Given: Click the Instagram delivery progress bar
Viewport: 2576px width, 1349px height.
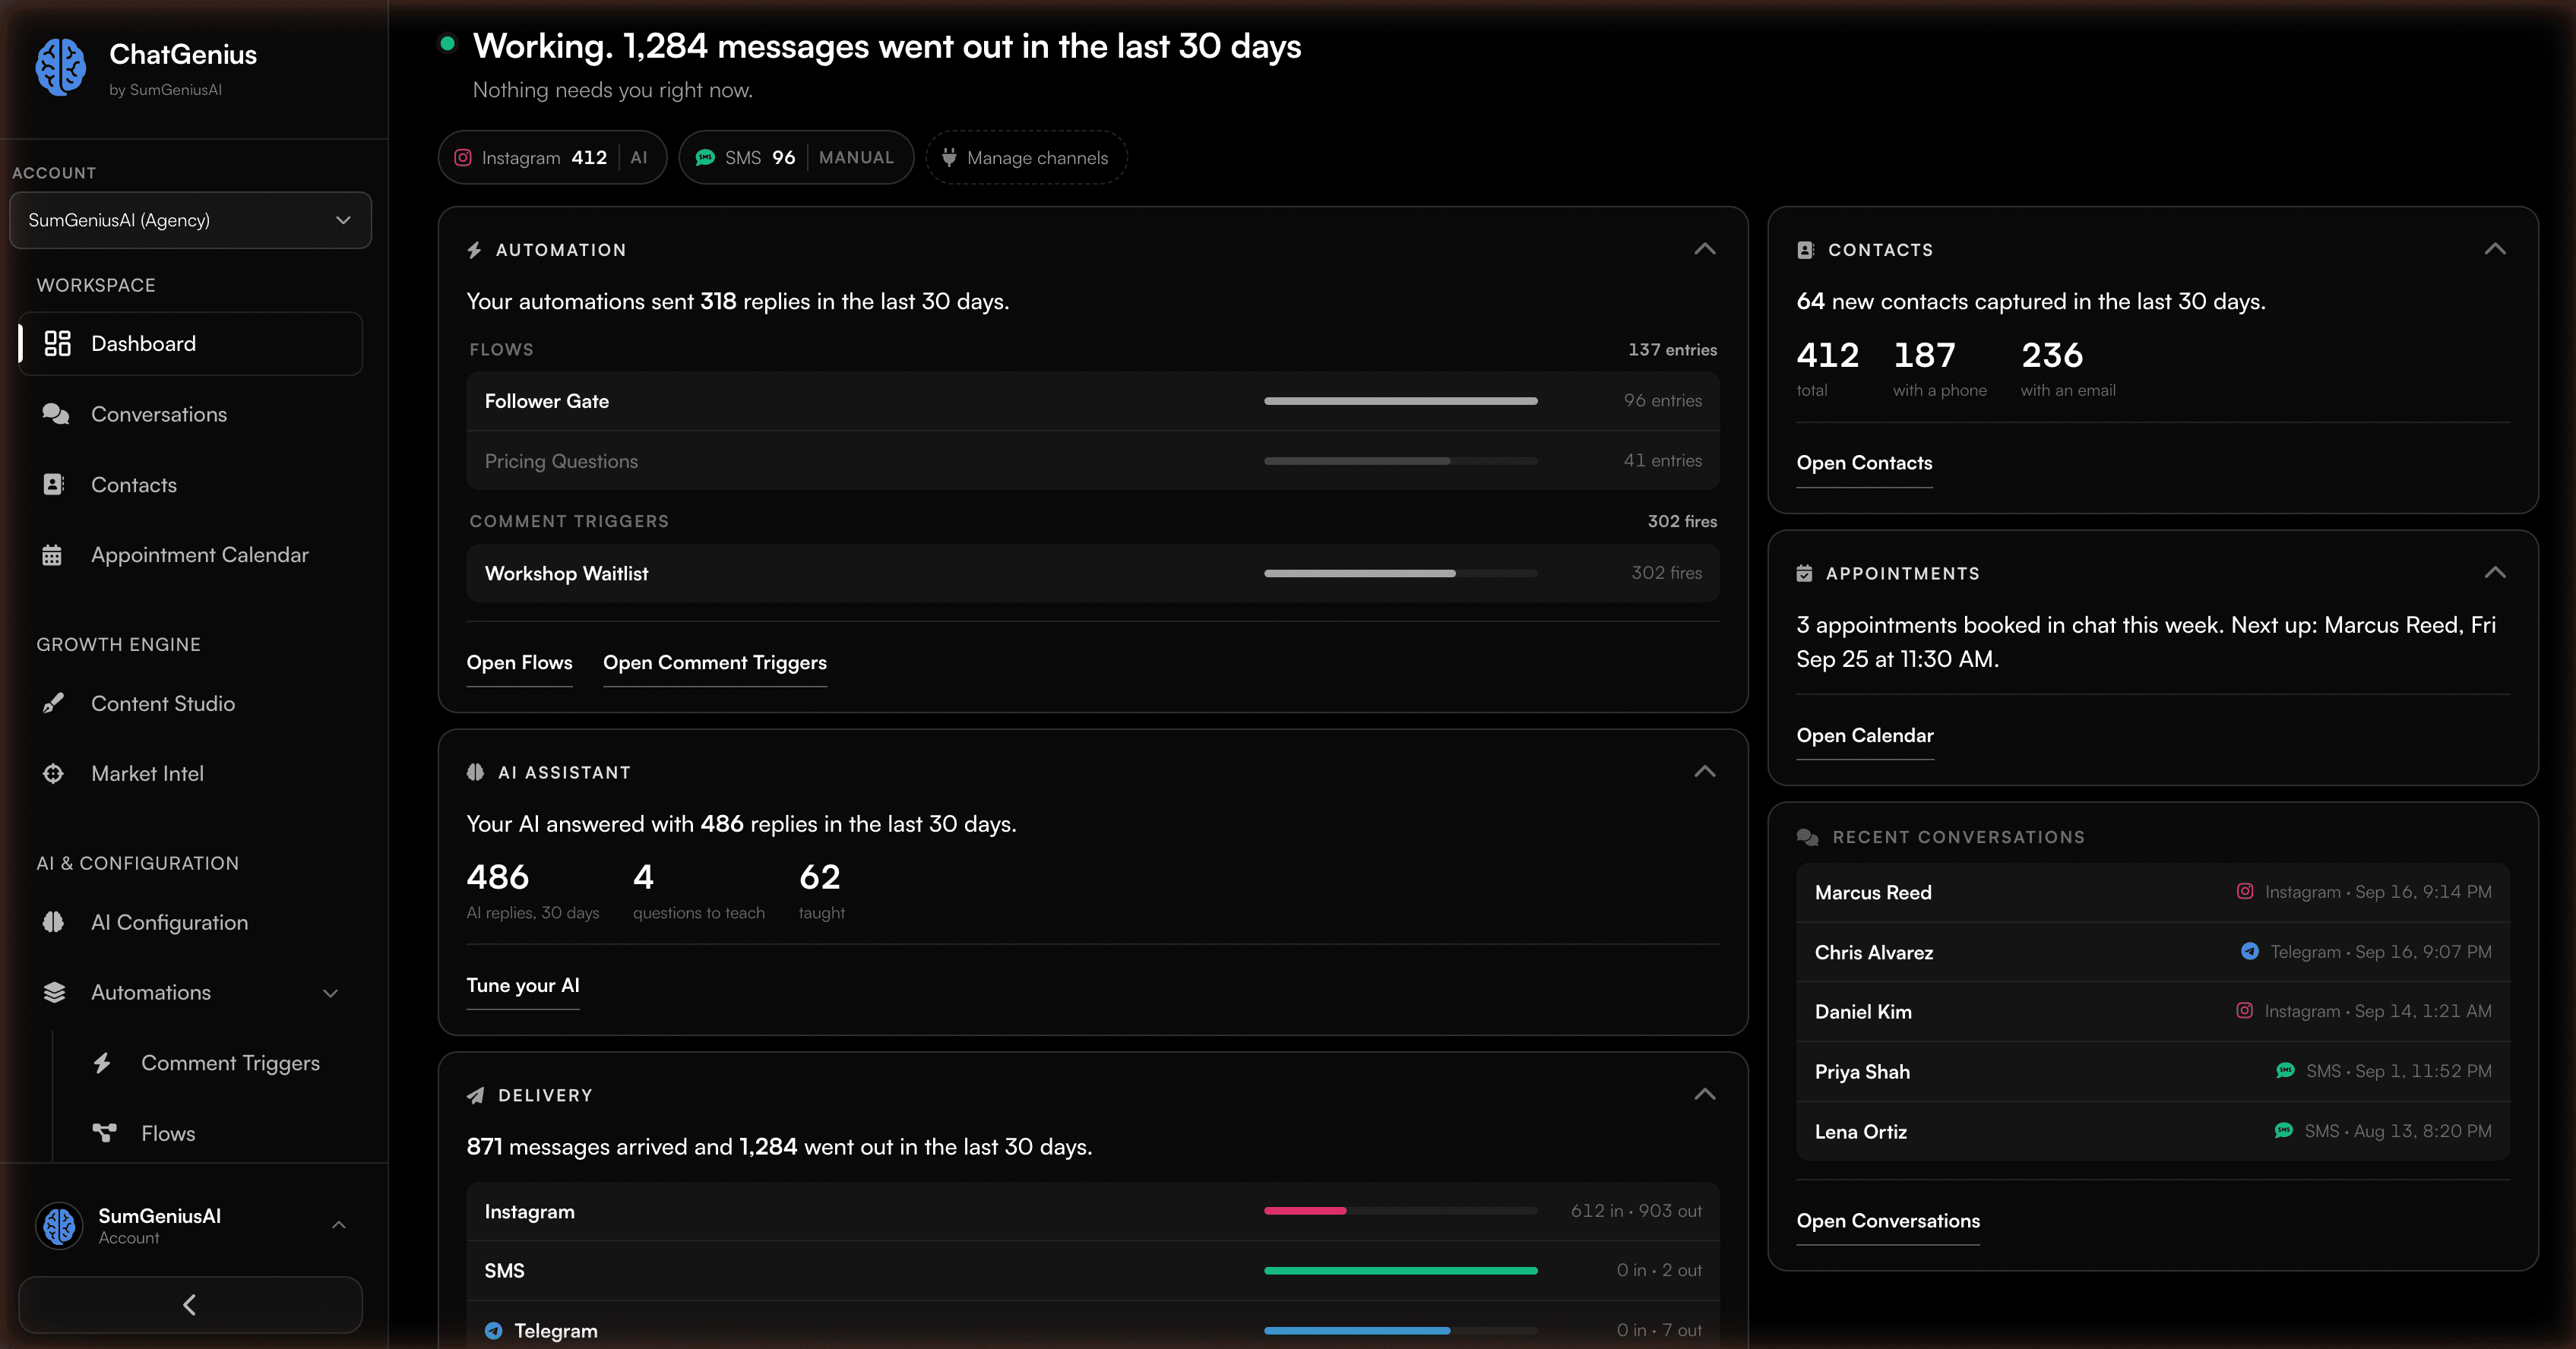Looking at the screenshot, I should (x=1400, y=1211).
